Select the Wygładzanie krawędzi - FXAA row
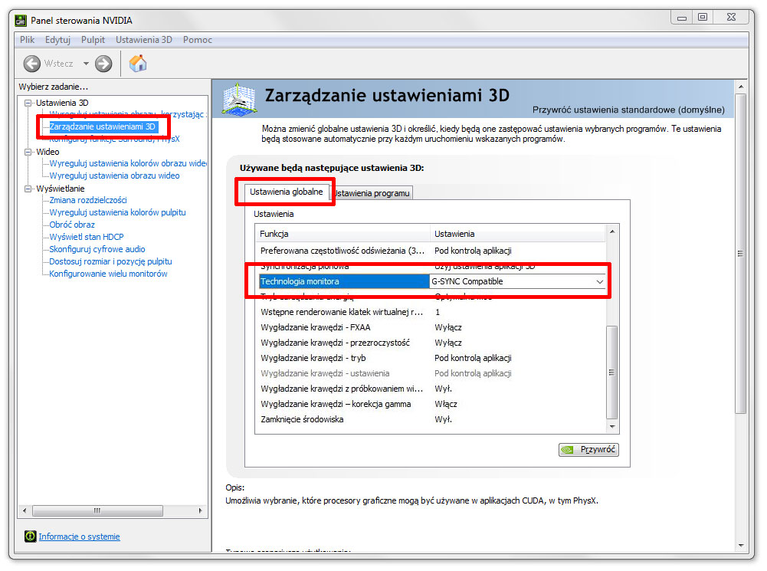The width and height of the screenshot is (767, 571). tap(431, 327)
